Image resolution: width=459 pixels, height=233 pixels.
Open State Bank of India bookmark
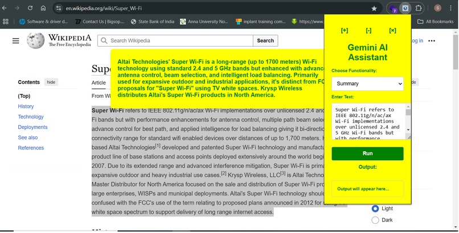tap(153, 22)
